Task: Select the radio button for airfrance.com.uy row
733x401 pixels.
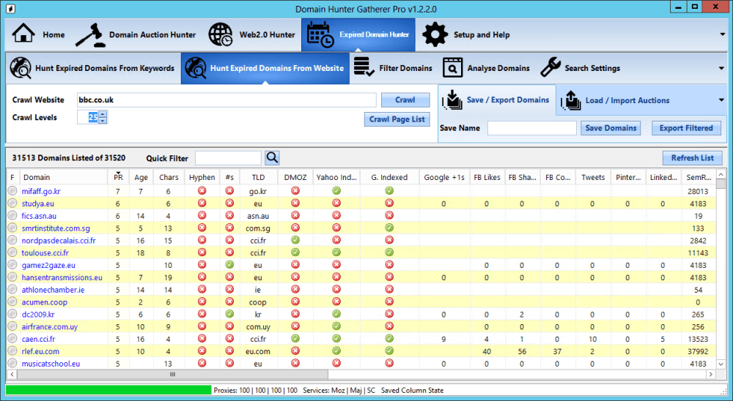Action: pyautogui.click(x=12, y=327)
